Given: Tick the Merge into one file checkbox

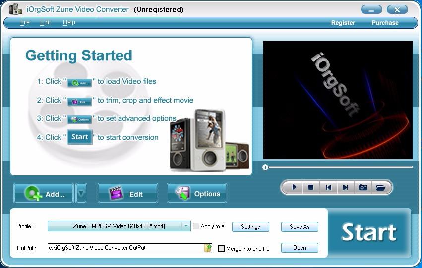Looking at the screenshot, I should click(x=221, y=248).
